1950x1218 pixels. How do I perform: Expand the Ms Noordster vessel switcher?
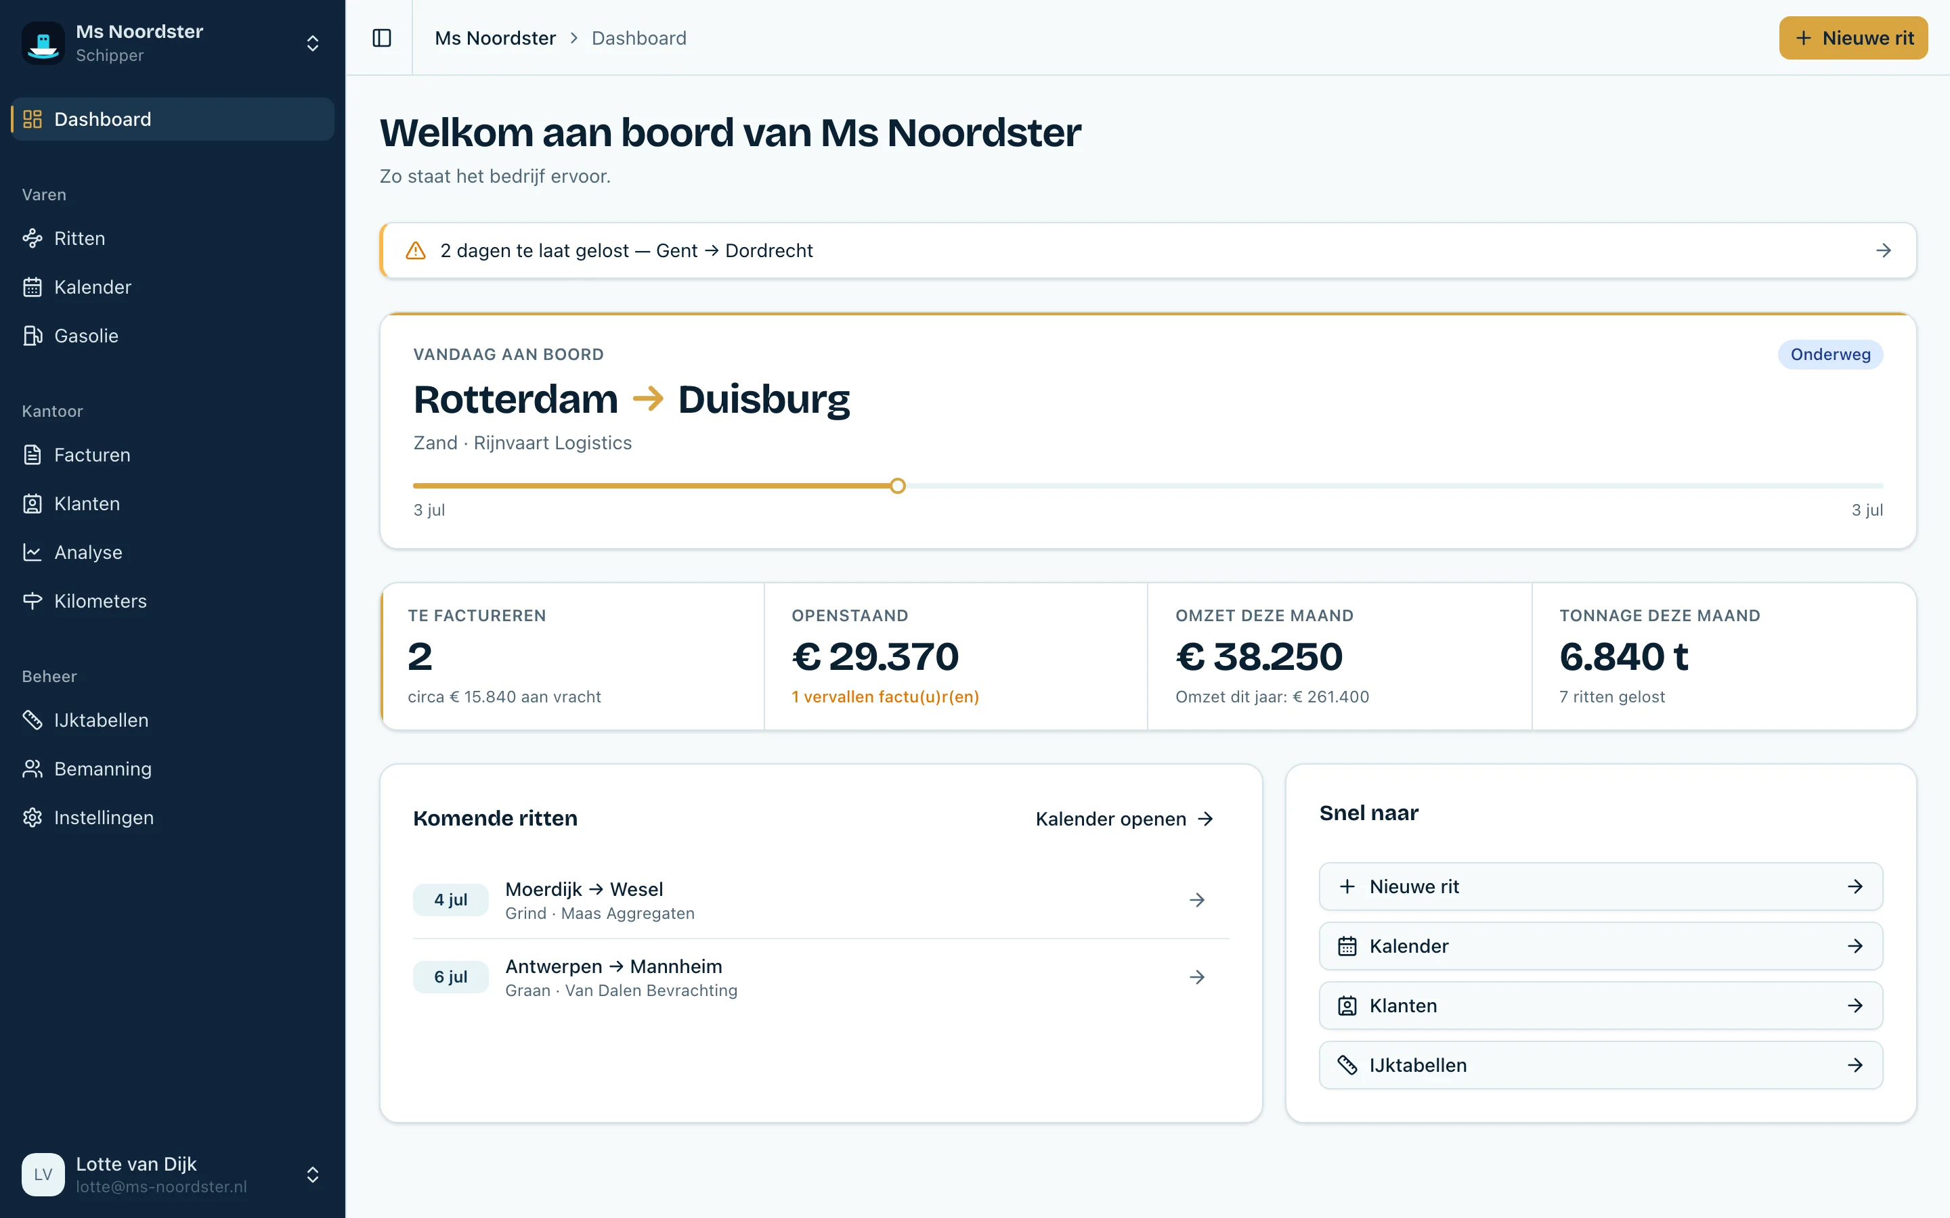click(313, 43)
